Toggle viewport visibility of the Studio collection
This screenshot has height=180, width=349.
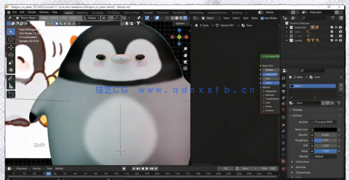pyautogui.click(x=336, y=40)
